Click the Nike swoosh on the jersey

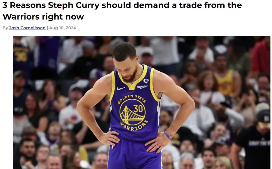coord(121,88)
